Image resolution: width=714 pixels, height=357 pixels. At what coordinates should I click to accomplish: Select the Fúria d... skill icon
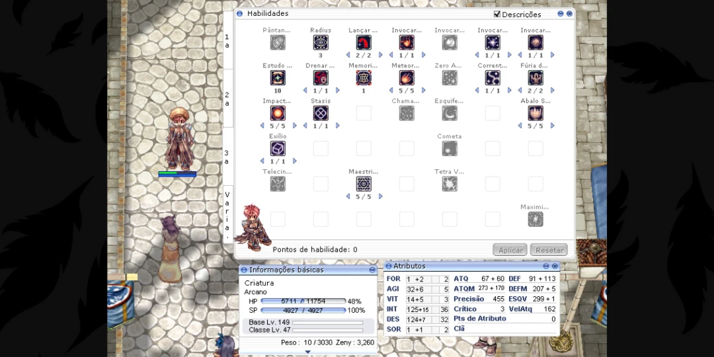point(535,78)
